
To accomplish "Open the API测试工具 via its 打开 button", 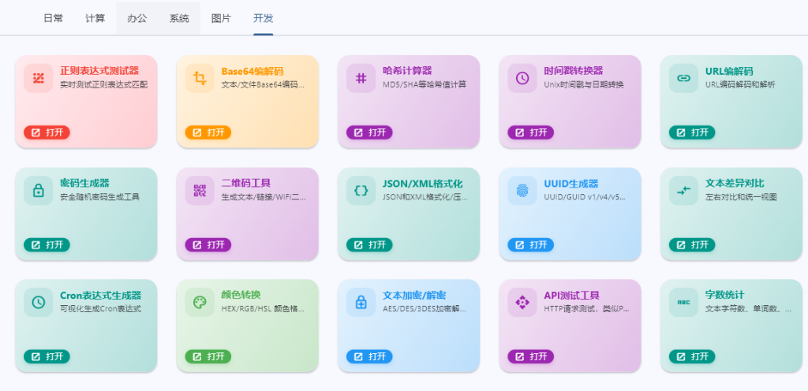I will 531,356.
